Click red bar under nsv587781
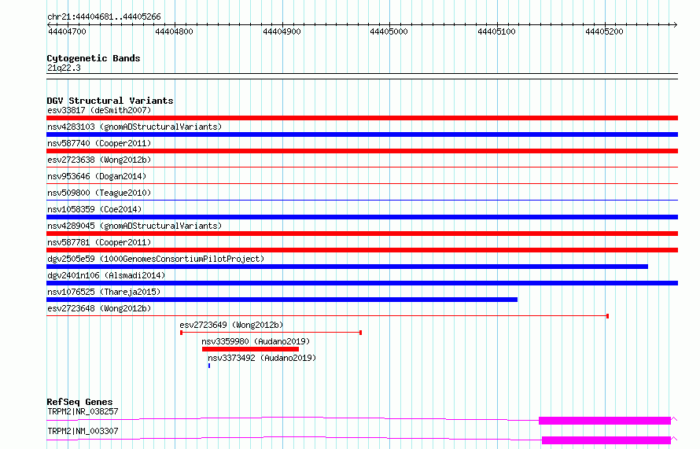700x449 pixels. 362,250
